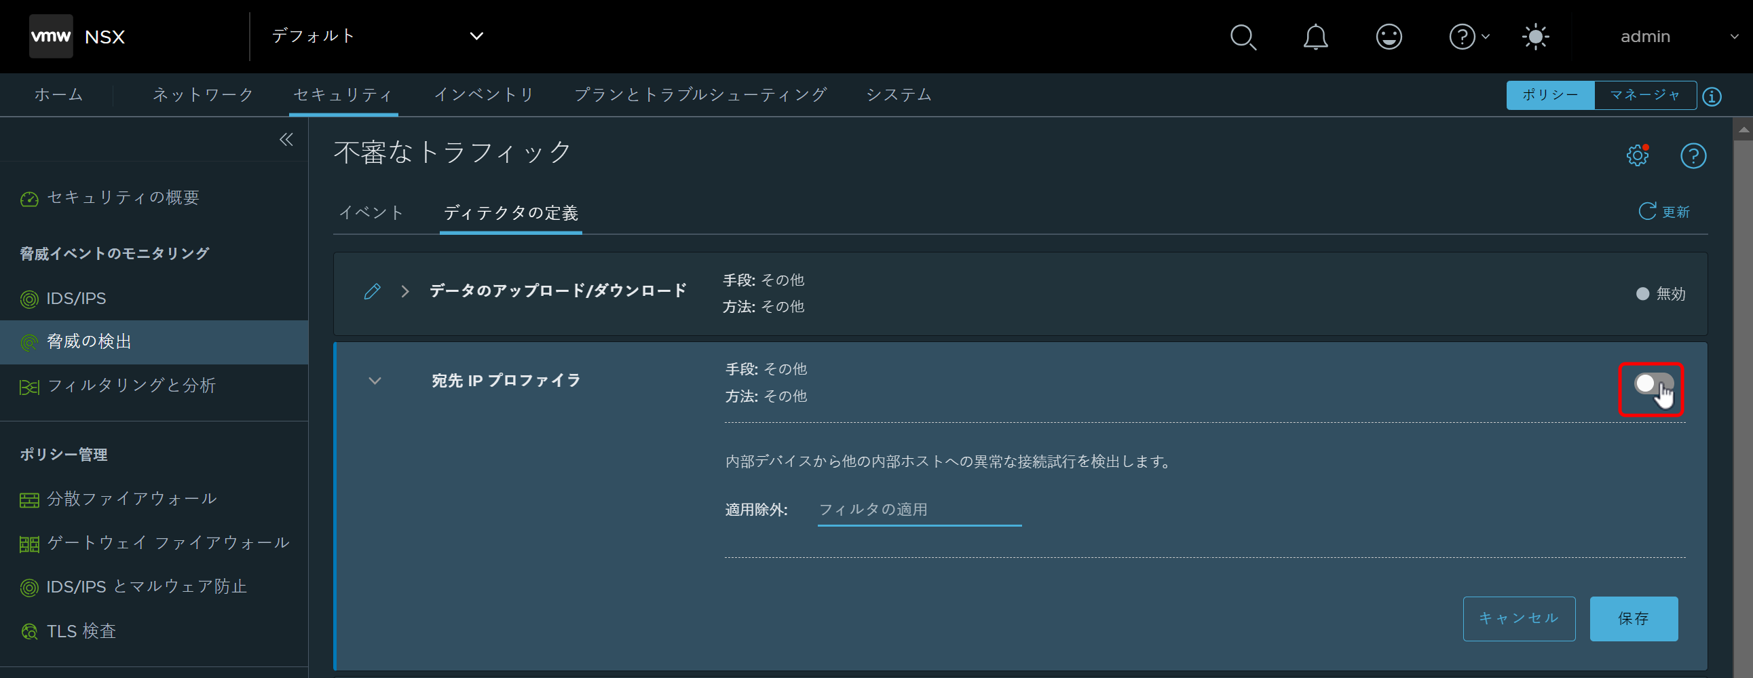Collapse the sidebar with double-chevron icon
This screenshot has width=1753, height=678.
[x=286, y=140]
